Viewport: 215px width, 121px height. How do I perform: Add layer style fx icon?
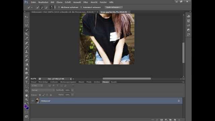coord(157,120)
